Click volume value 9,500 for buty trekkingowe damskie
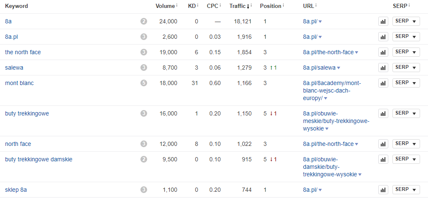The image size is (428, 198). click(x=170, y=159)
